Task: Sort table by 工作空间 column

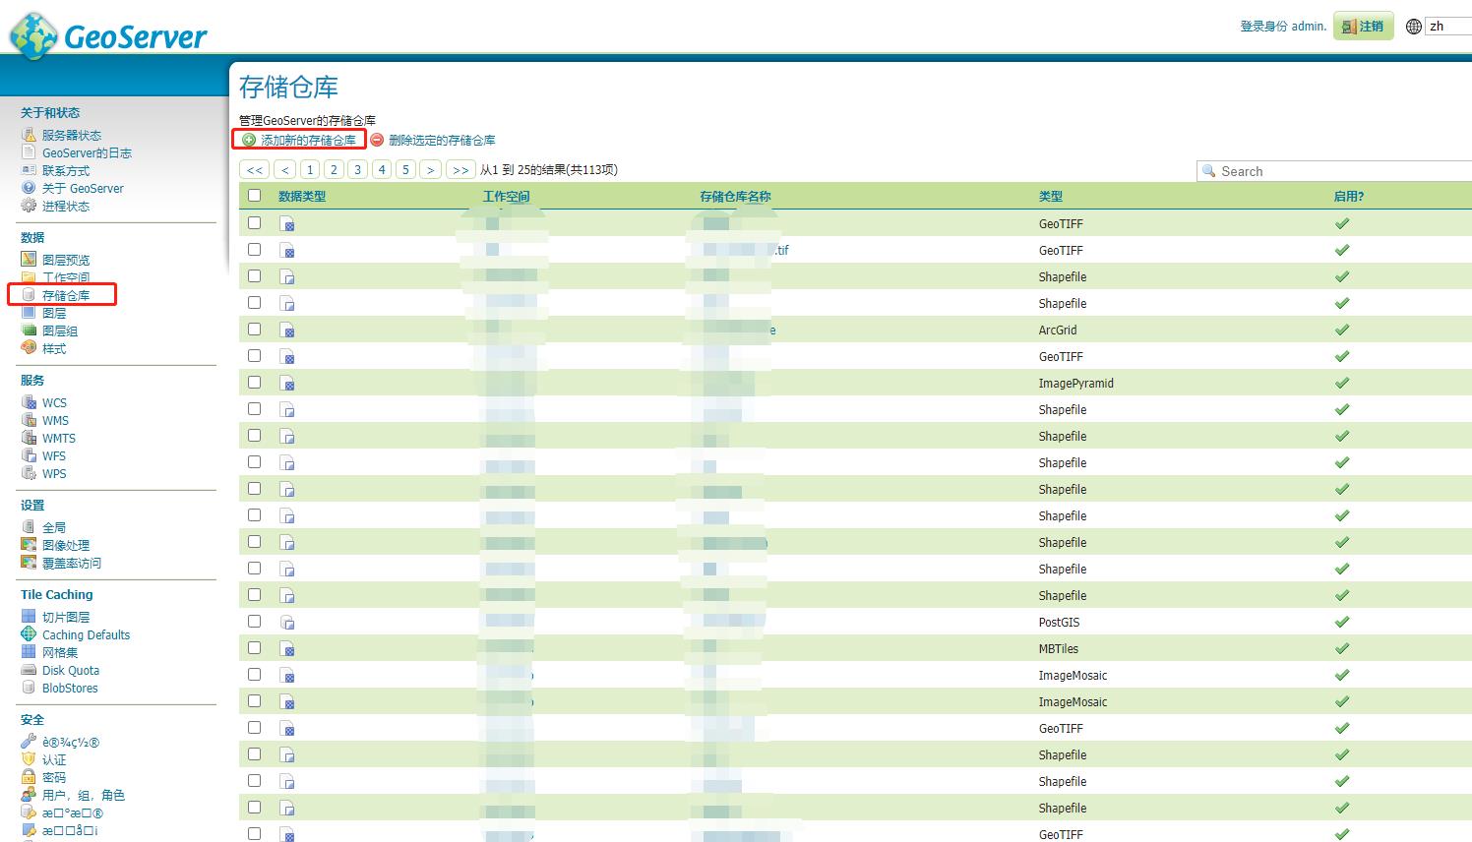Action: (507, 197)
